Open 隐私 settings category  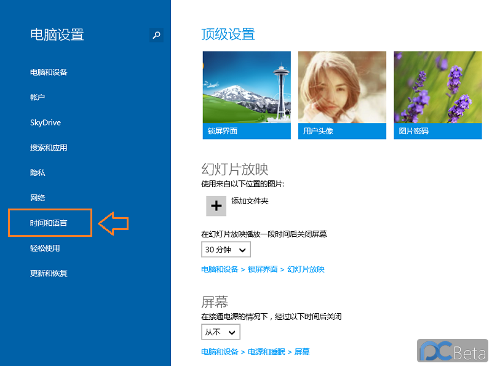click(x=38, y=173)
